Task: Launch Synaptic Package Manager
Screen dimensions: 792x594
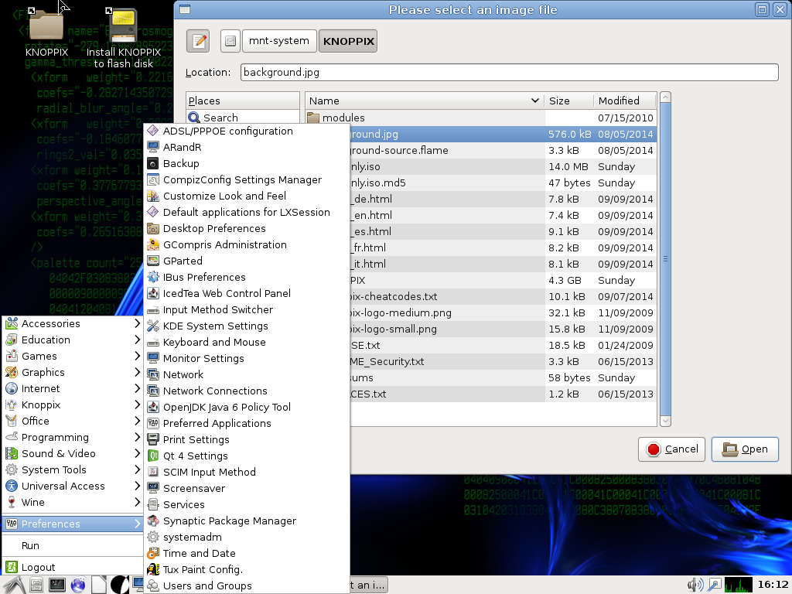Action: coord(247,521)
